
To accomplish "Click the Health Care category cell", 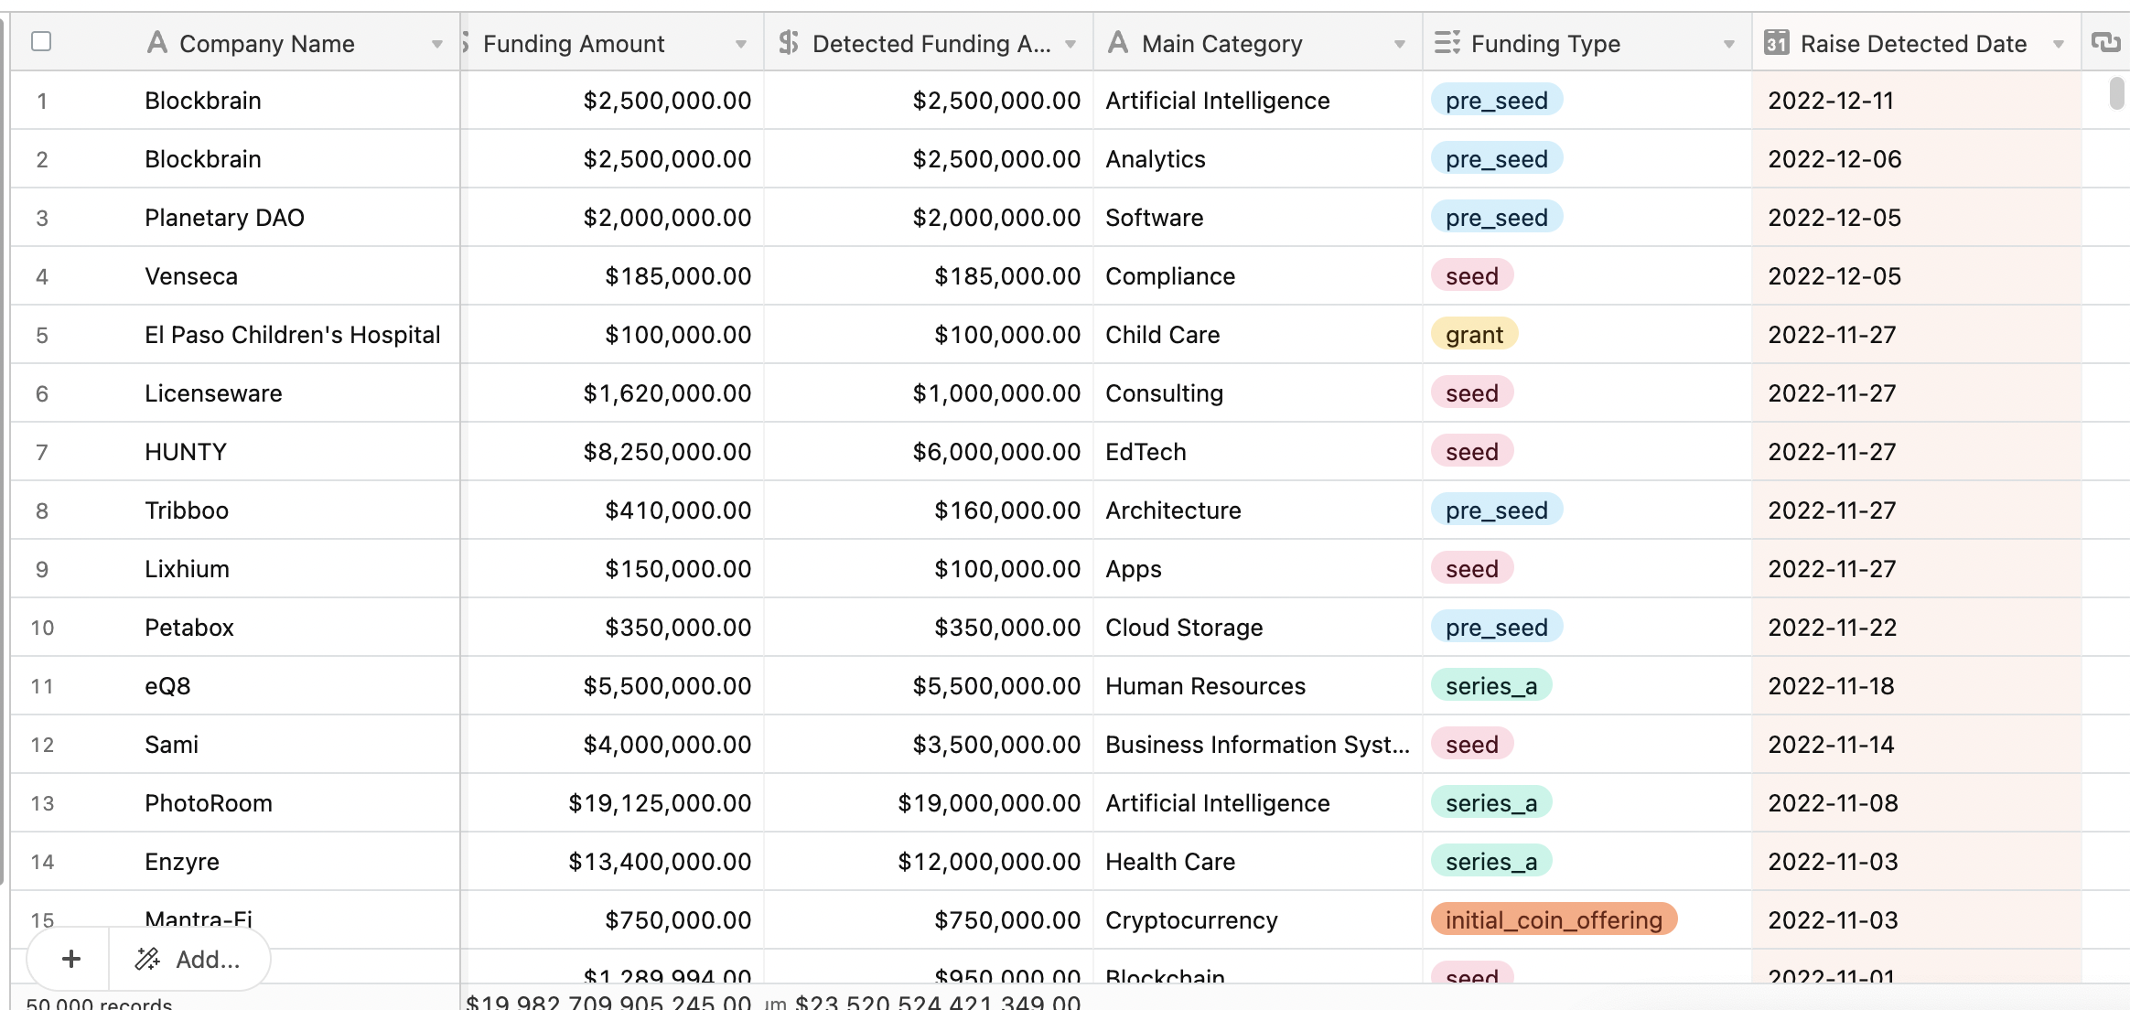I will click(1258, 862).
